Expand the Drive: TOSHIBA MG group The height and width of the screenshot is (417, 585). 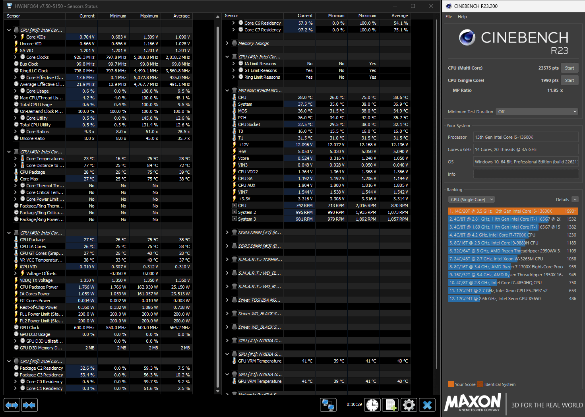pos(227,300)
